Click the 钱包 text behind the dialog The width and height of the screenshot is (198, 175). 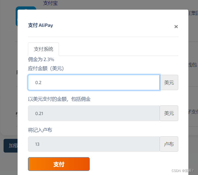193,65
